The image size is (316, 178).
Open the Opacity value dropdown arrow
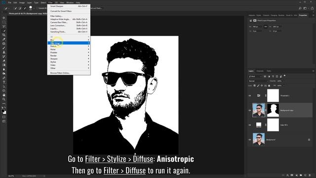point(284,81)
